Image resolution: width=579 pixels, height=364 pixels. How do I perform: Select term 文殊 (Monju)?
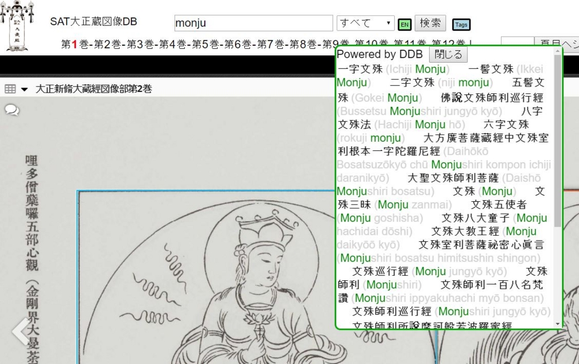[485, 191]
